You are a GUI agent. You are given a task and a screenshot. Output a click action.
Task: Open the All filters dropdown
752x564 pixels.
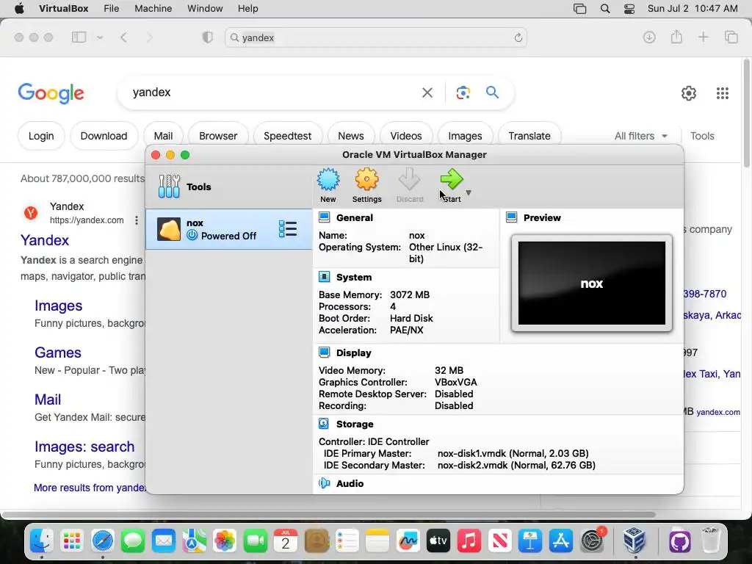pos(640,136)
